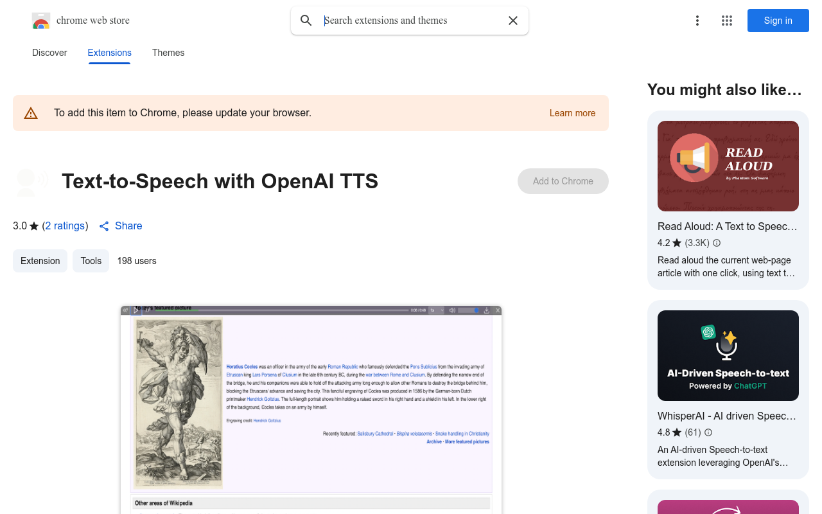The width and height of the screenshot is (822, 514).
Task: Switch to the Themes tab
Action: [168, 53]
